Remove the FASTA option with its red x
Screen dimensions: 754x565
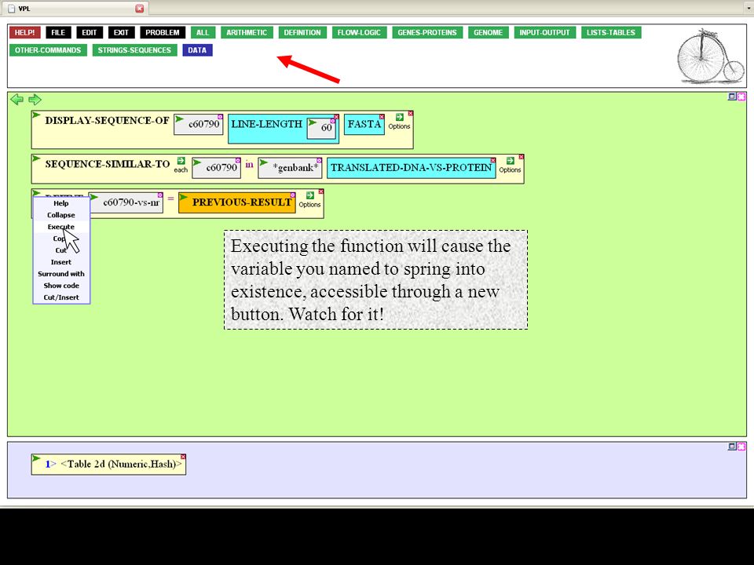382,117
